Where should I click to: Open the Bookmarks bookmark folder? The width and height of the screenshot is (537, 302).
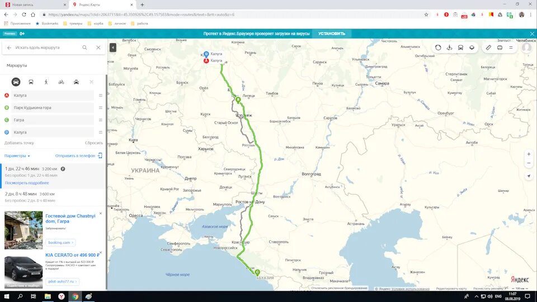point(46,23)
